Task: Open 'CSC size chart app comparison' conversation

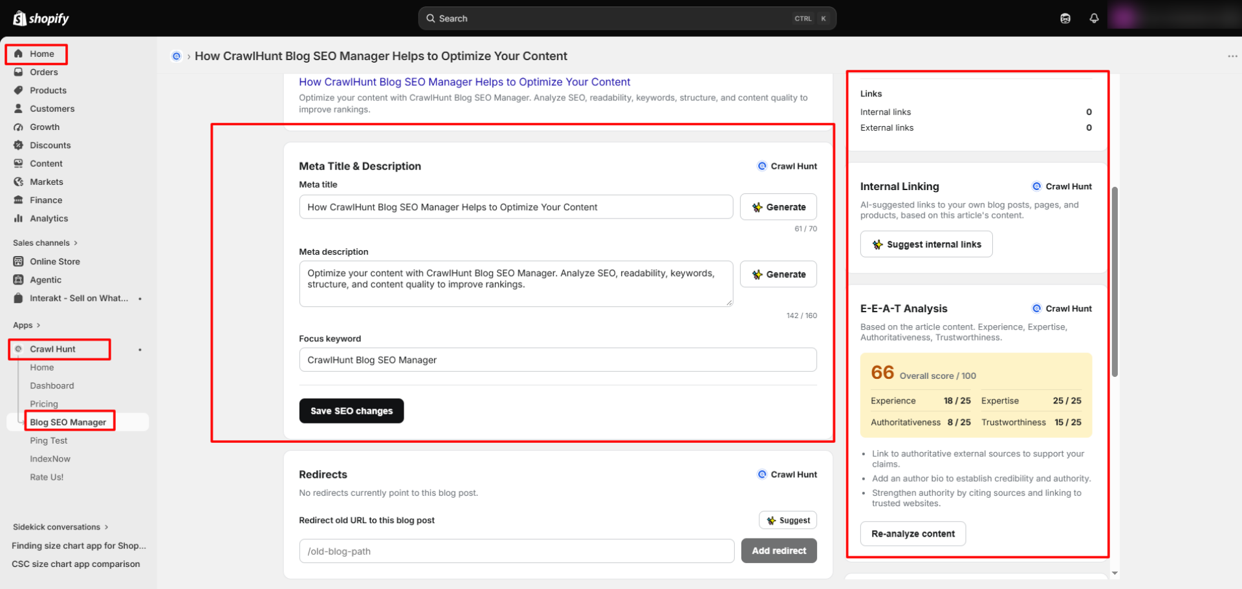Action: pyautogui.click(x=76, y=564)
